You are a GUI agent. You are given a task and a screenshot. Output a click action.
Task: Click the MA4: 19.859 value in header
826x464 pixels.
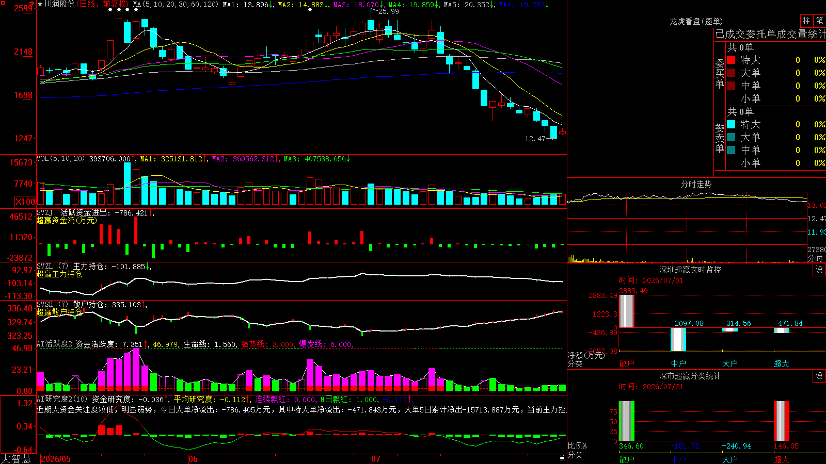point(414,5)
